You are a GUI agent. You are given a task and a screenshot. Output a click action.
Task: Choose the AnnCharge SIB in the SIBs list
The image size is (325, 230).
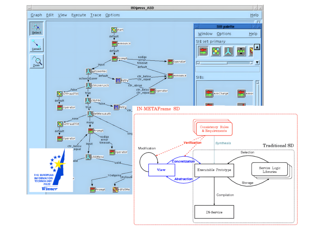click(x=209, y=93)
